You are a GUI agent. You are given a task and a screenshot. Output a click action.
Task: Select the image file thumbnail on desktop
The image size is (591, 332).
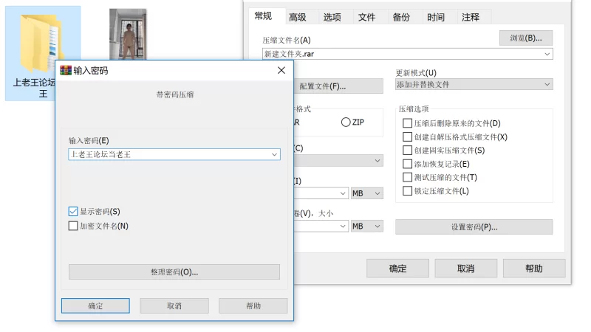point(127,33)
